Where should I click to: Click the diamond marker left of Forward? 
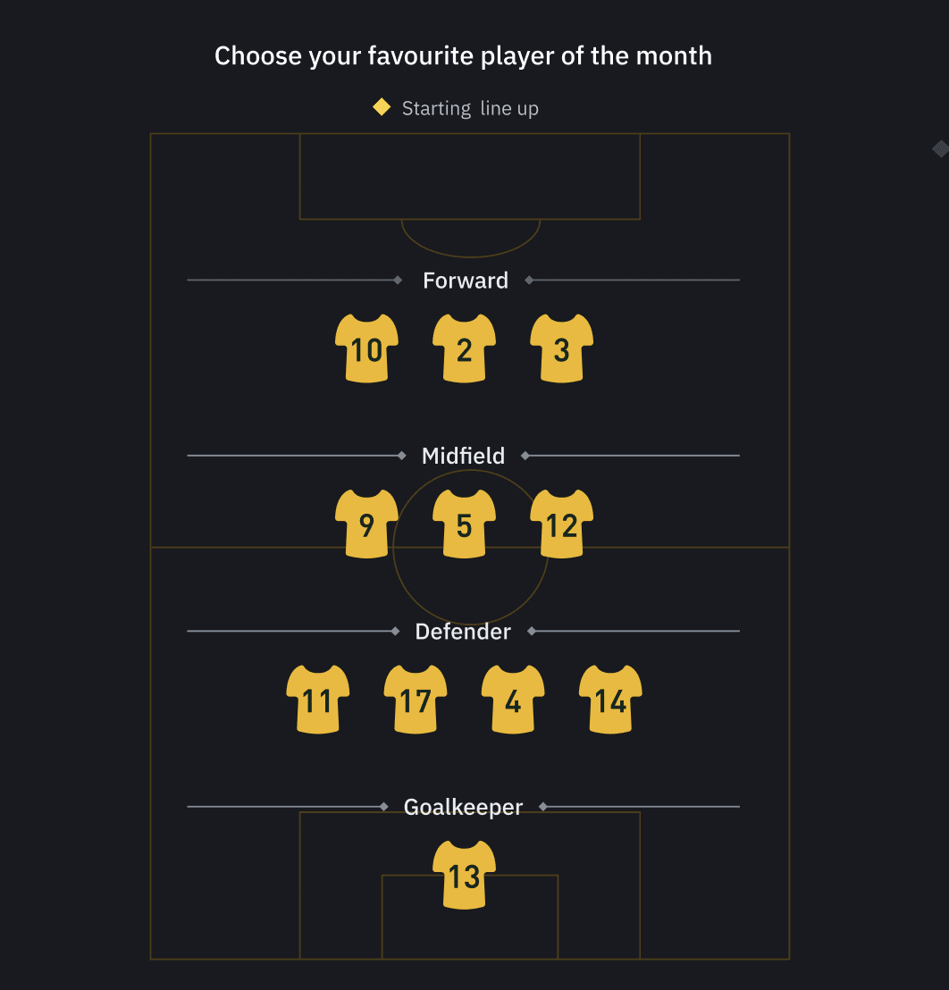tap(398, 280)
